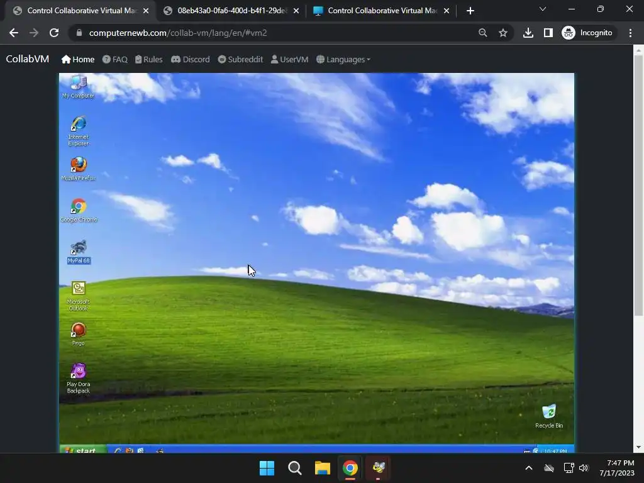Screen dimensions: 644x483
Task: Open File Explorer from taskbar
Action: coord(323,468)
